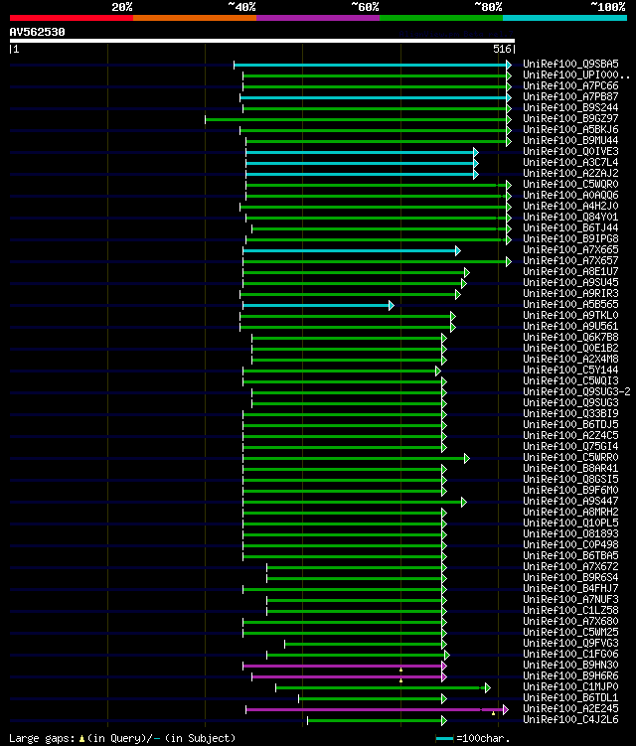The image size is (636, 746).
Task: Click the UniRef100_A7X665 label
Action: tap(570, 249)
